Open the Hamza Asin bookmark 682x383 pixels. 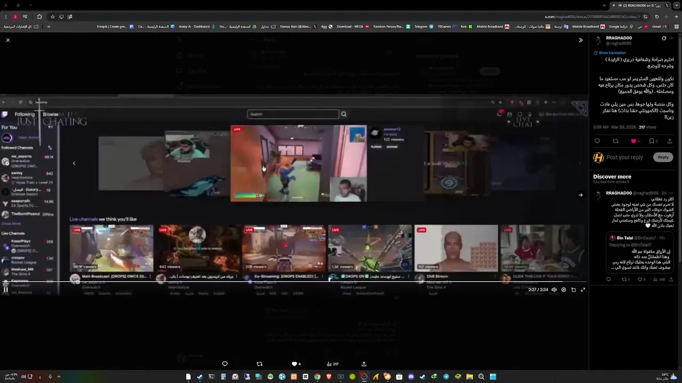pyautogui.click(x=298, y=26)
